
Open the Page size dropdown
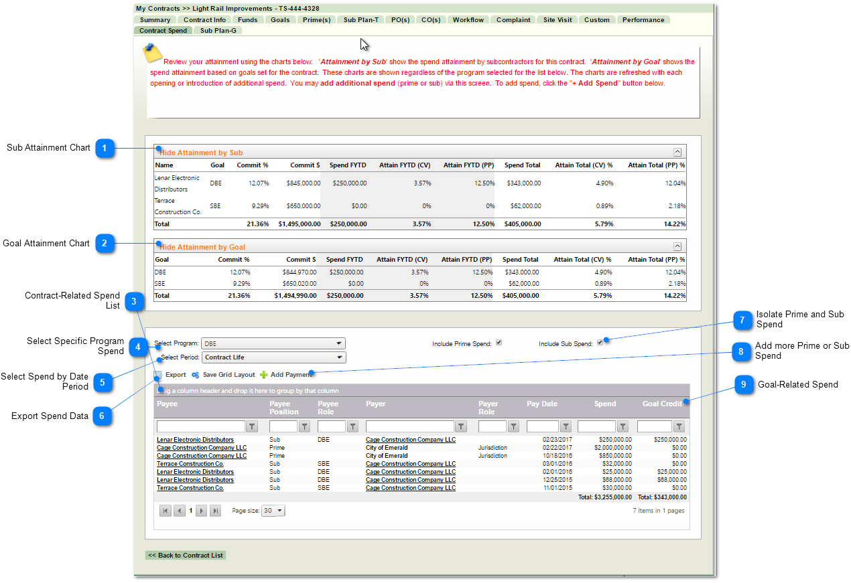tap(273, 511)
